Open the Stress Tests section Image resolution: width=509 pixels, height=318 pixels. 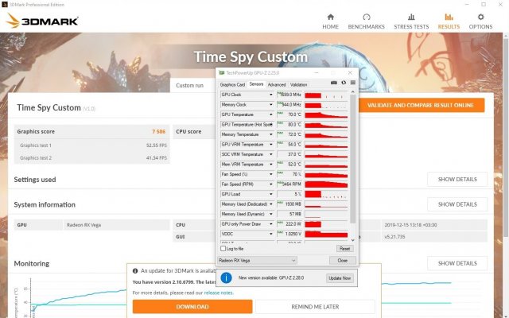click(412, 20)
